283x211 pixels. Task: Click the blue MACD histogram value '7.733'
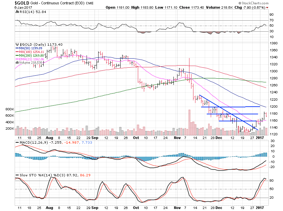(x=87, y=143)
